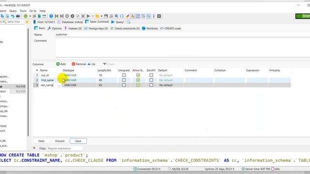The height and width of the screenshot is (174, 310).
Task: Switch to Host: 127.0.0.1 tab
Action: (x=44, y=22)
